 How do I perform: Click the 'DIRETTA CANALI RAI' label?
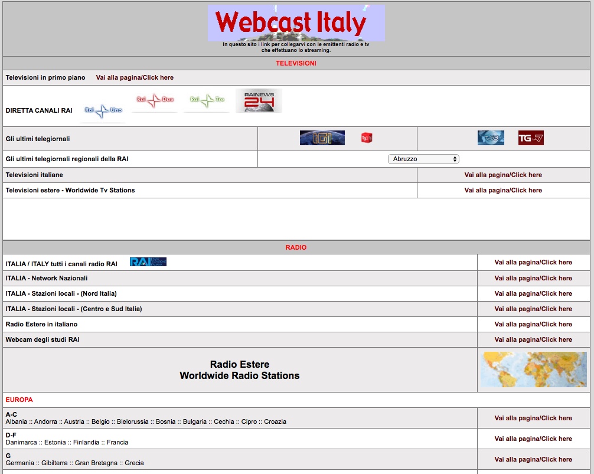[39, 110]
